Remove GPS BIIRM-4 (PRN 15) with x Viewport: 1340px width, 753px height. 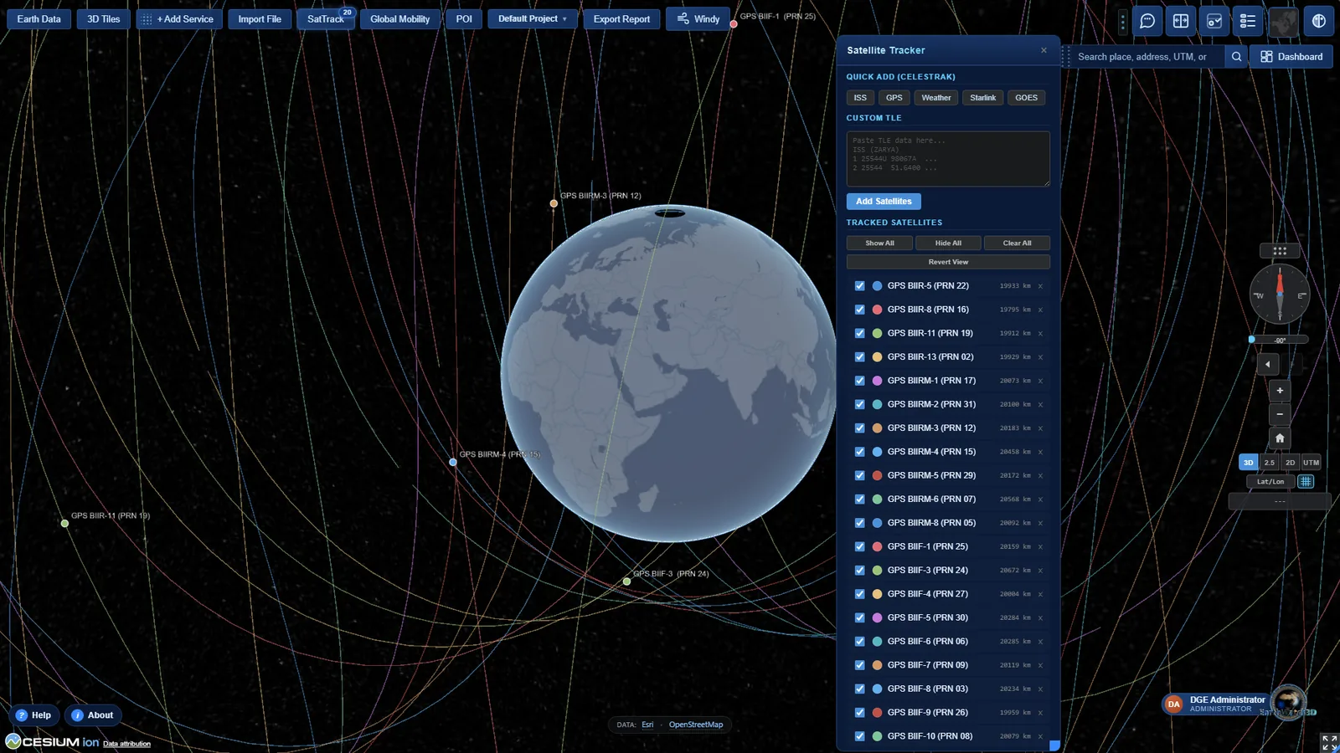1040,452
